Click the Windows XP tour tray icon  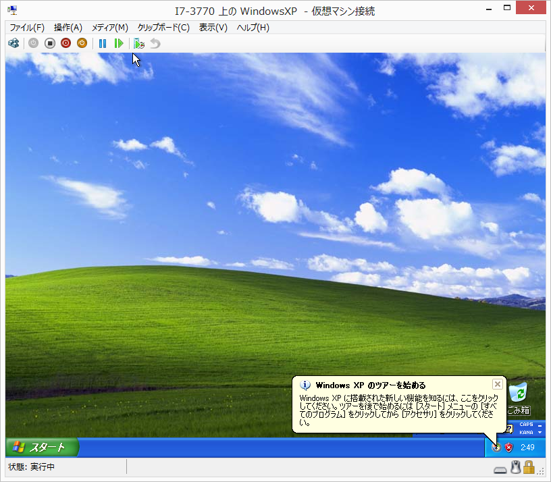[496, 447]
